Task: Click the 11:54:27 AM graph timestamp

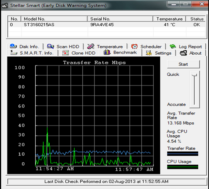Action: [x=55, y=169]
